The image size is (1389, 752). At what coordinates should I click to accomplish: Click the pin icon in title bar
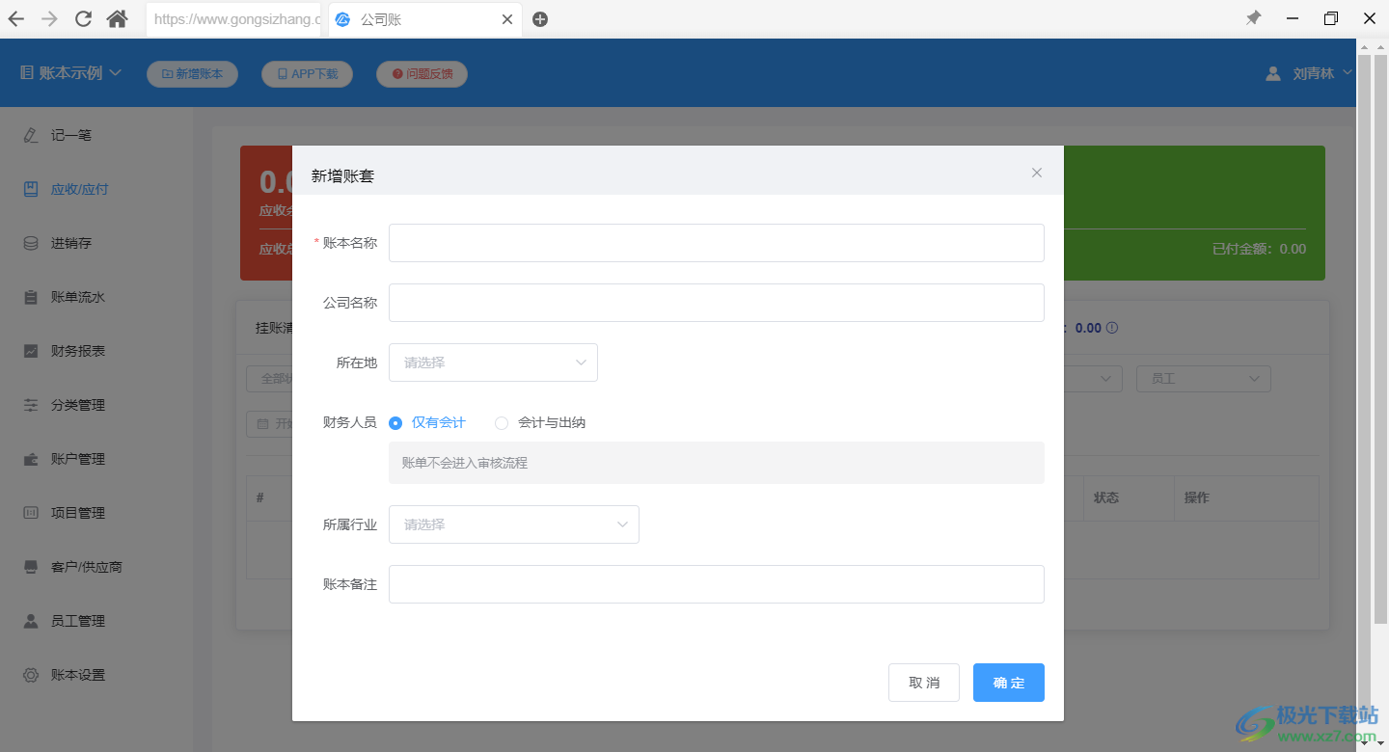click(x=1253, y=18)
